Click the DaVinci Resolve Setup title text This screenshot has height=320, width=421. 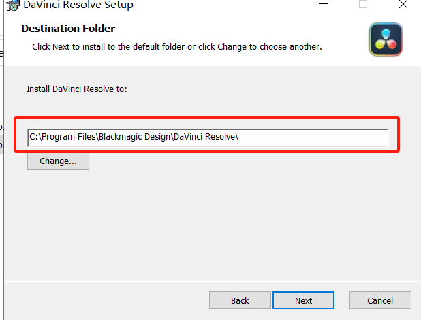click(78, 5)
